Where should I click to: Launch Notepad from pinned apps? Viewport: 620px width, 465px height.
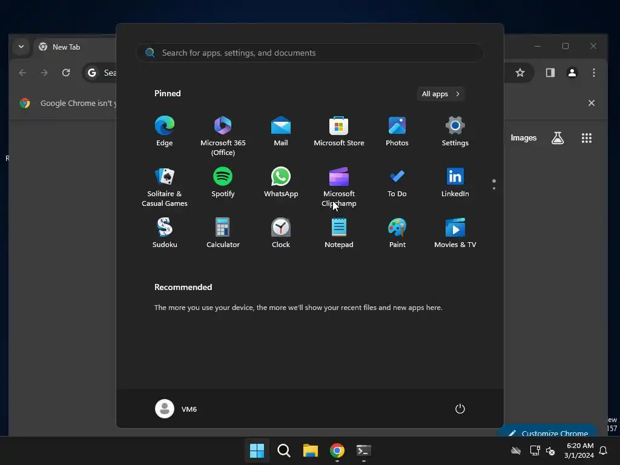pyautogui.click(x=339, y=233)
